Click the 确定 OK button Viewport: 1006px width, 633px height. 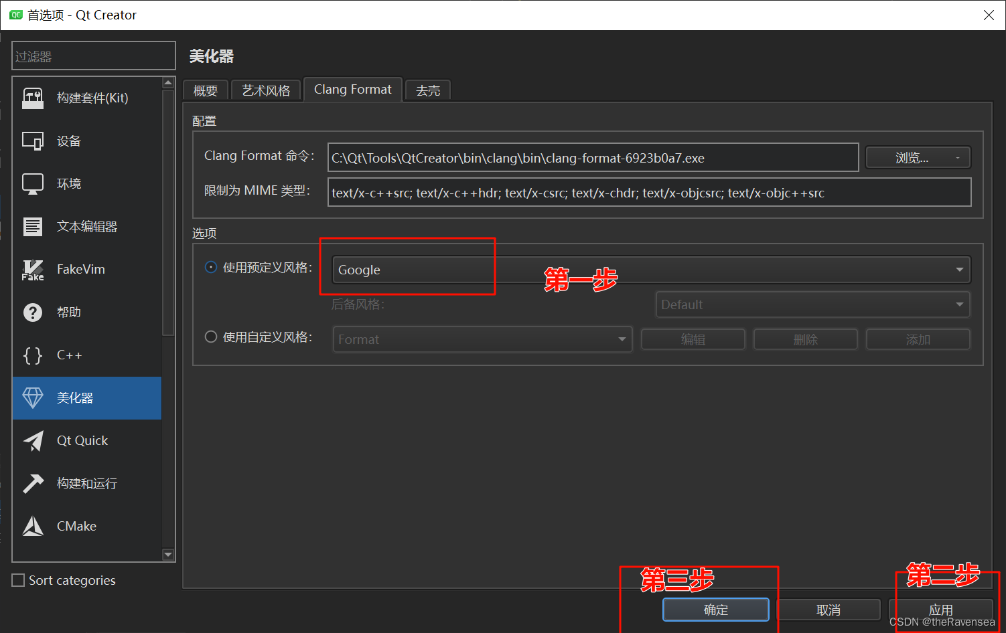[716, 610]
